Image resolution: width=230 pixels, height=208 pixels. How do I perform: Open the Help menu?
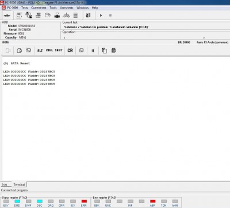click(x=95, y=7)
